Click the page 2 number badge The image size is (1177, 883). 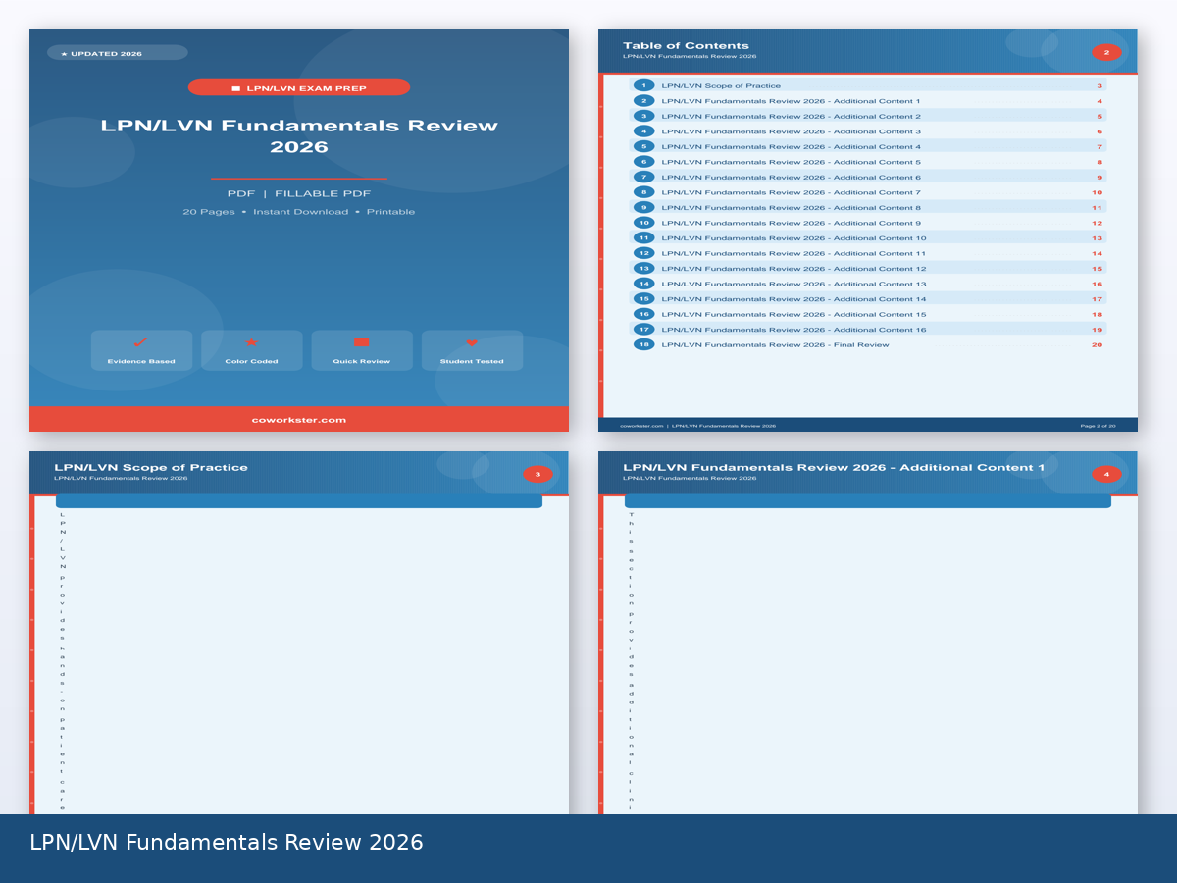coord(1106,53)
